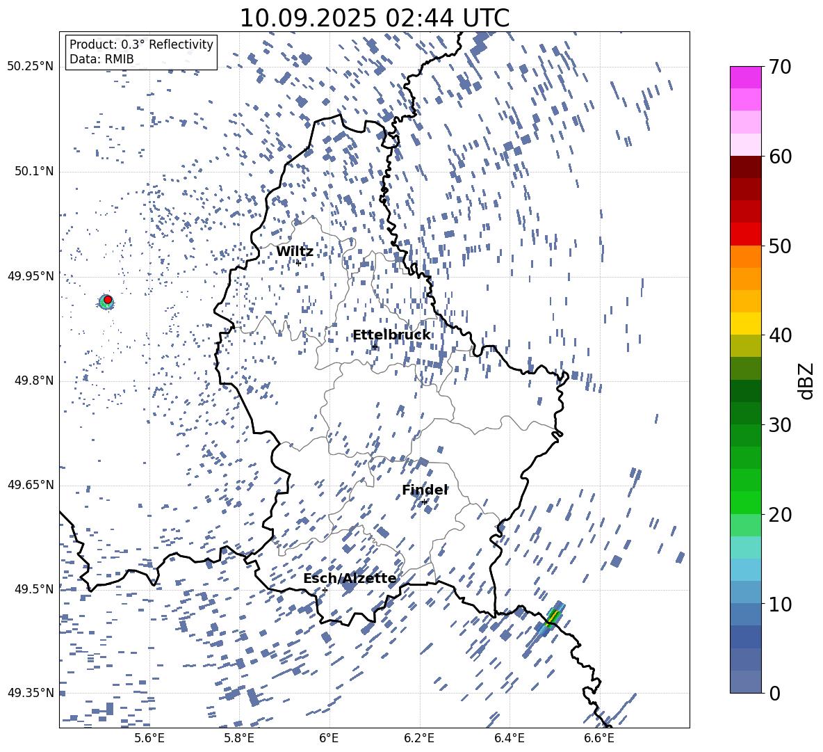Click the Esch/Alzette station cross marker
Screen dimensions: 823x752
pyautogui.click(x=325, y=590)
